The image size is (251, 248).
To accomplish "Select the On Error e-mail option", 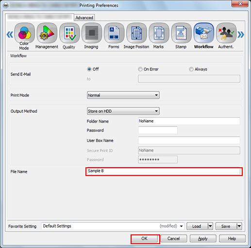I will [140, 69].
